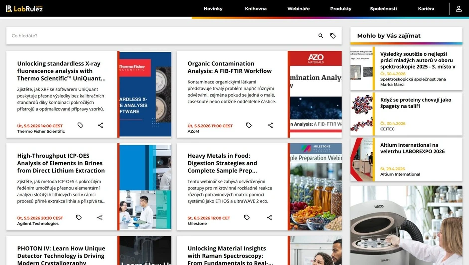The height and width of the screenshot is (265, 469).
Task: Share the AZoM FIB-FTIR webinar
Action: click(270, 125)
